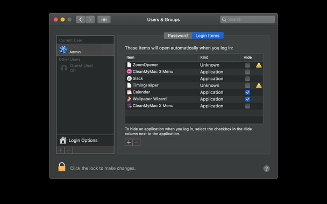Image resolution: width=327 pixels, height=204 pixels.
Task: Click the Wallpaper Wizard app icon
Action: 129,99
